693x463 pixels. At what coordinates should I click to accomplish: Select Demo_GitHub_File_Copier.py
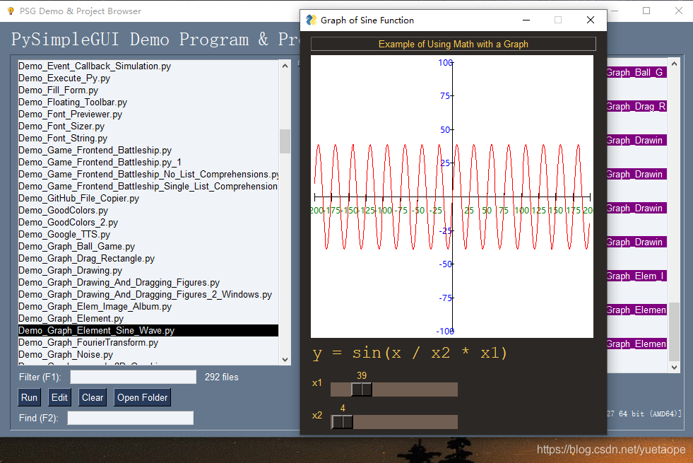(148, 198)
